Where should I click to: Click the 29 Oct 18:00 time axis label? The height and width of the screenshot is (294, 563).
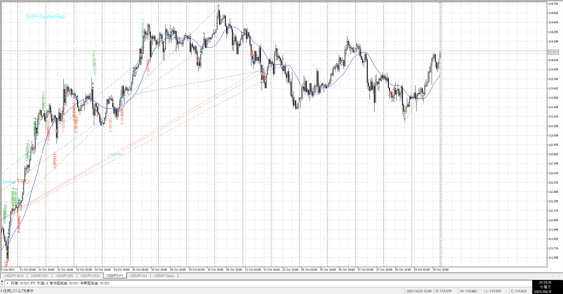tap(440, 270)
